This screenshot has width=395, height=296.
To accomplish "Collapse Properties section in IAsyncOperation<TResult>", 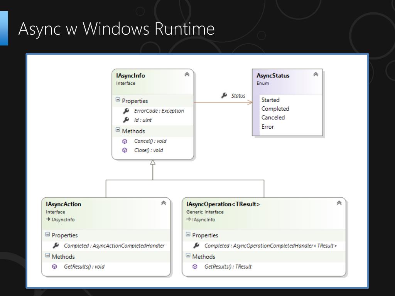I will click(188, 234).
